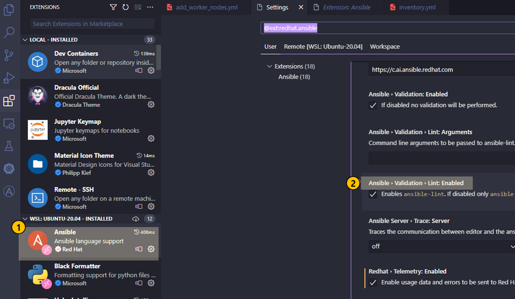Collapse Extensions (18) in settings tree
The image size is (515, 299).
pyautogui.click(x=270, y=66)
